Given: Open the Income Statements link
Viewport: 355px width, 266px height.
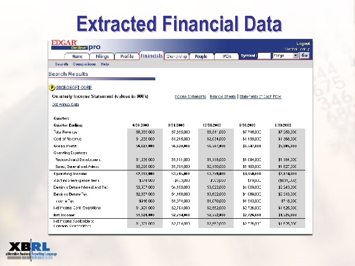Looking at the screenshot, I should tap(190, 97).
